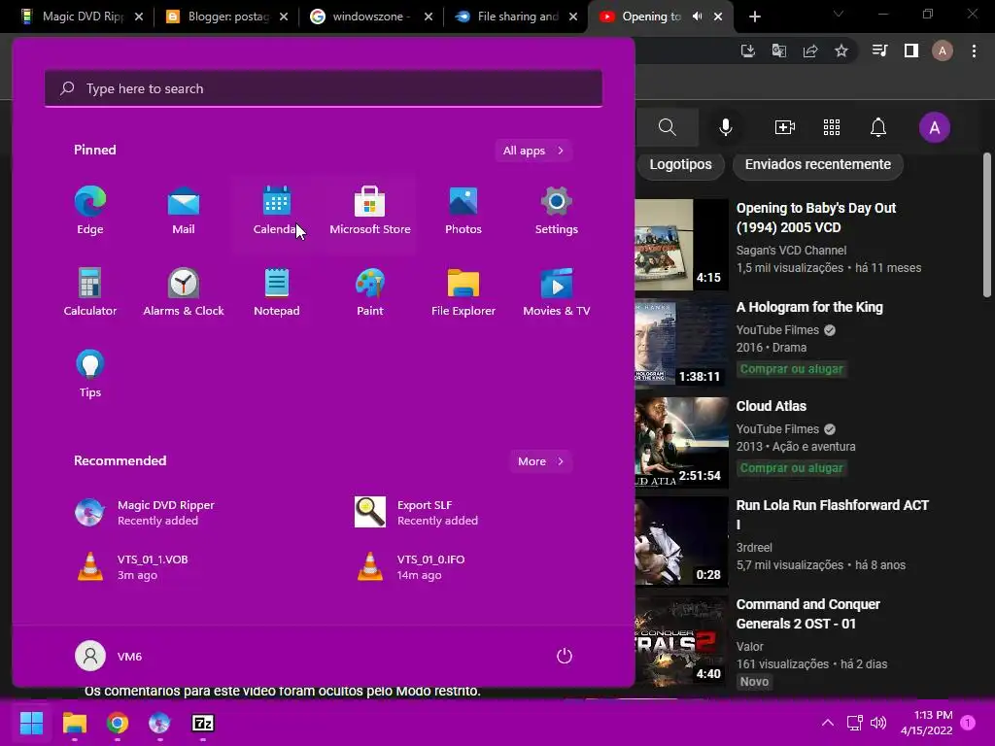Click the YouTube page scrollbar

pyautogui.click(x=987, y=225)
